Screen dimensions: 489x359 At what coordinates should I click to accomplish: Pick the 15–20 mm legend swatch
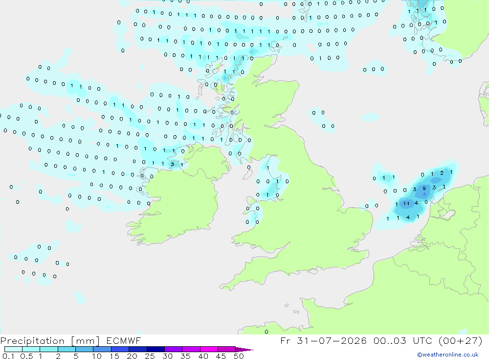tap(120, 349)
